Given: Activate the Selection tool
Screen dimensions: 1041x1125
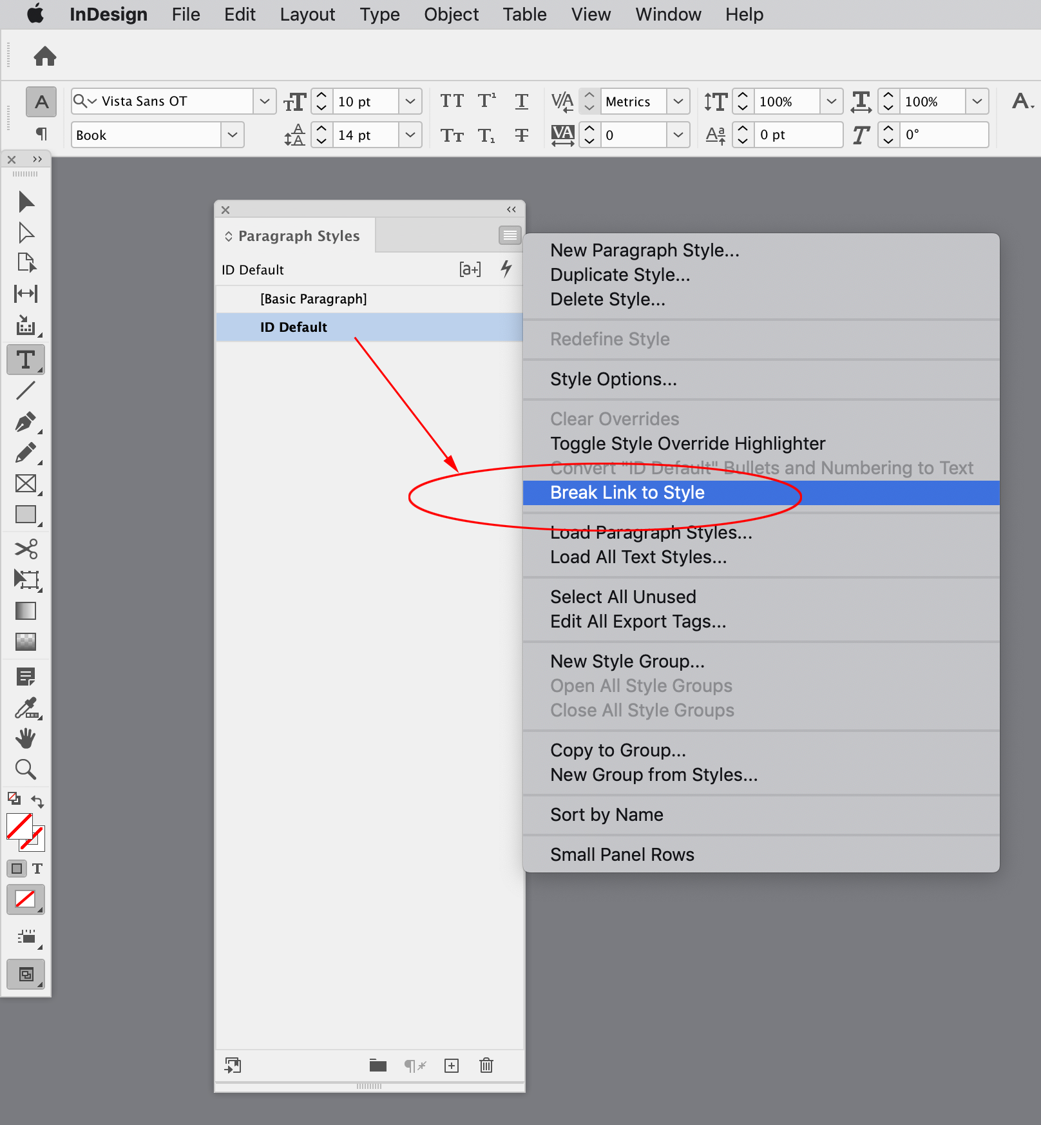Looking at the screenshot, I should [x=25, y=202].
